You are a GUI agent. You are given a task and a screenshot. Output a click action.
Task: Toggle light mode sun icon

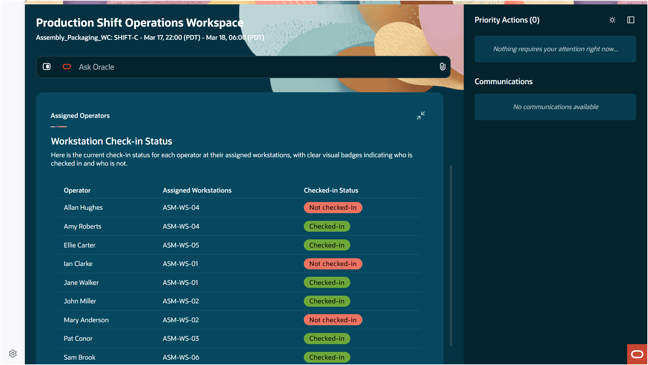point(612,20)
